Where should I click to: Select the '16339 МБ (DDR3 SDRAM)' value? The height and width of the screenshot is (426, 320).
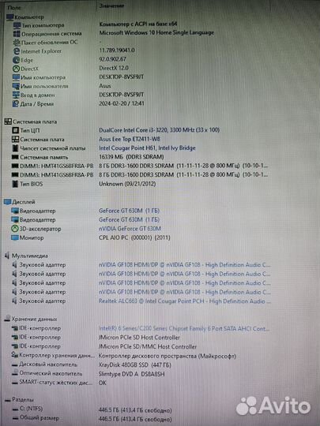[x=131, y=157]
